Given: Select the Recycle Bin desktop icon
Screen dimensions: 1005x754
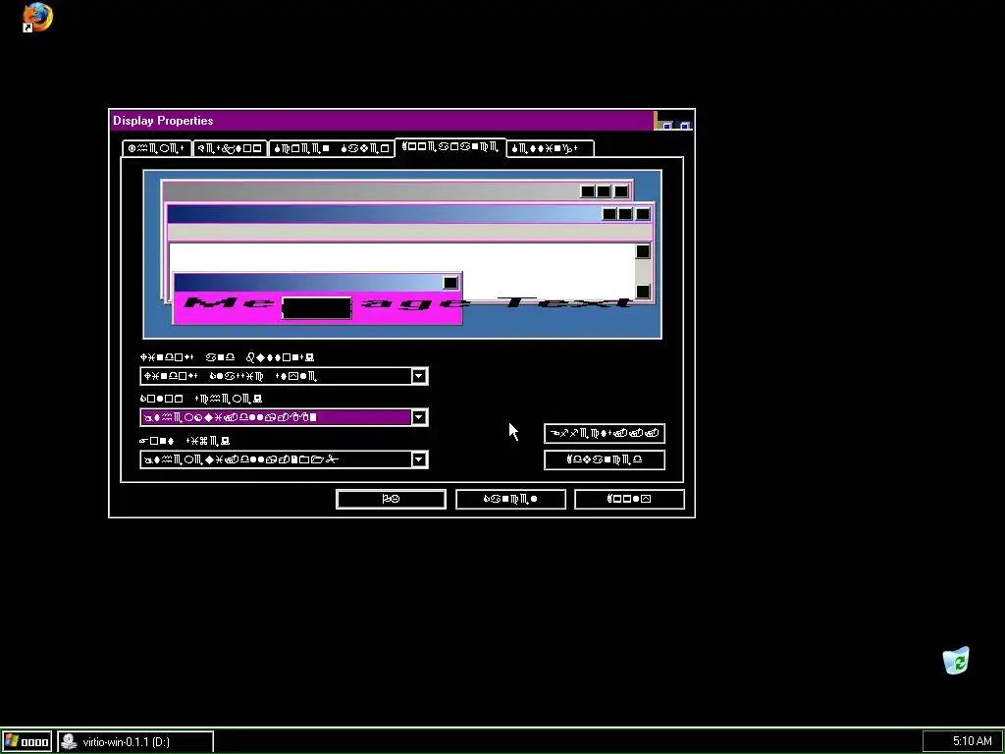Looking at the screenshot, I should point(956,661).
